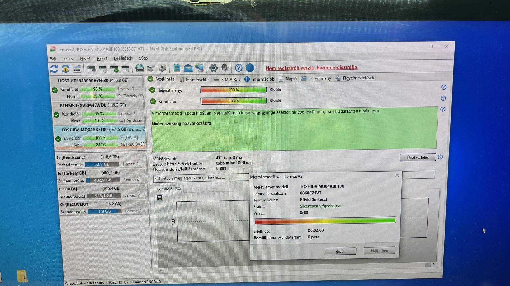The image size is (510, 286).
Task: Click the unregistered version red link
Action: click(x=312, y=68)
